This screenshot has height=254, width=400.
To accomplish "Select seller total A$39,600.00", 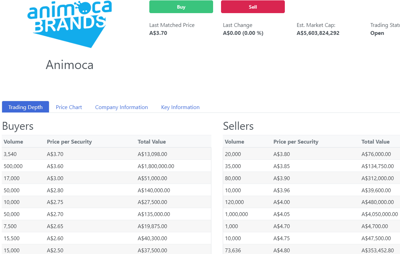I will point(376,190).
